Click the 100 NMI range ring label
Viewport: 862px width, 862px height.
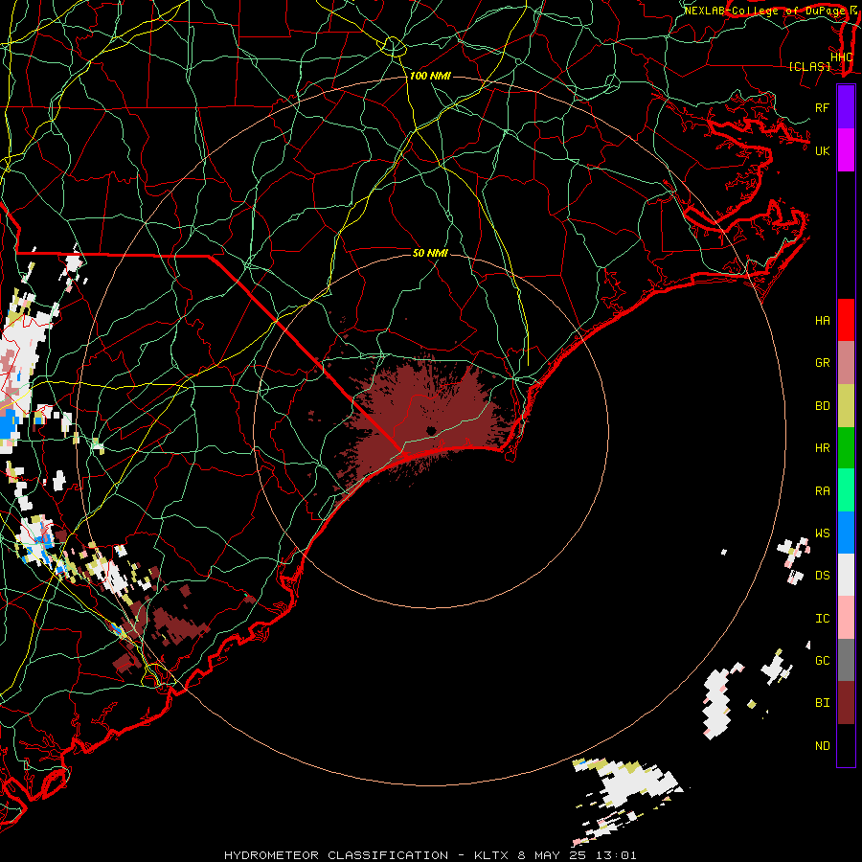430,76
